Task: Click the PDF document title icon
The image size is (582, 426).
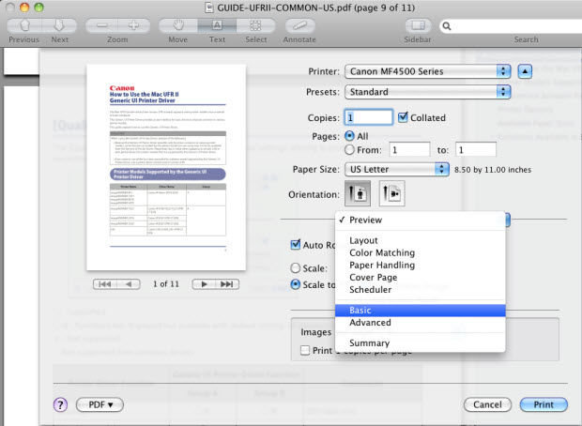Action: (x=209, y=8)
